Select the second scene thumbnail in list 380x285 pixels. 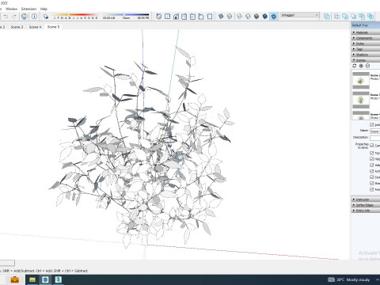[x=361, y=100]
